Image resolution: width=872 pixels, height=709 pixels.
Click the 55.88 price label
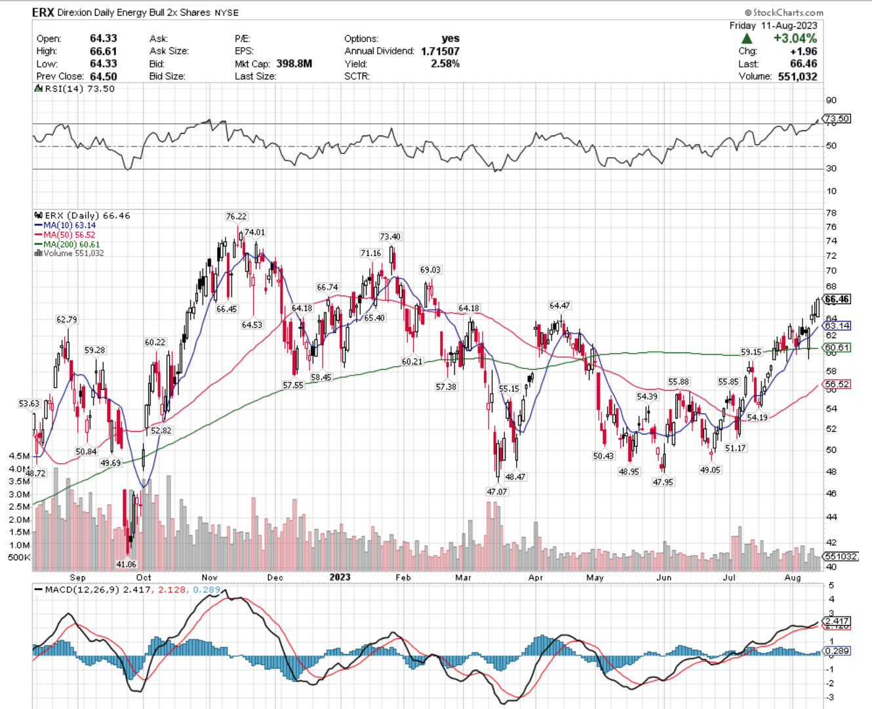point(679,382)
